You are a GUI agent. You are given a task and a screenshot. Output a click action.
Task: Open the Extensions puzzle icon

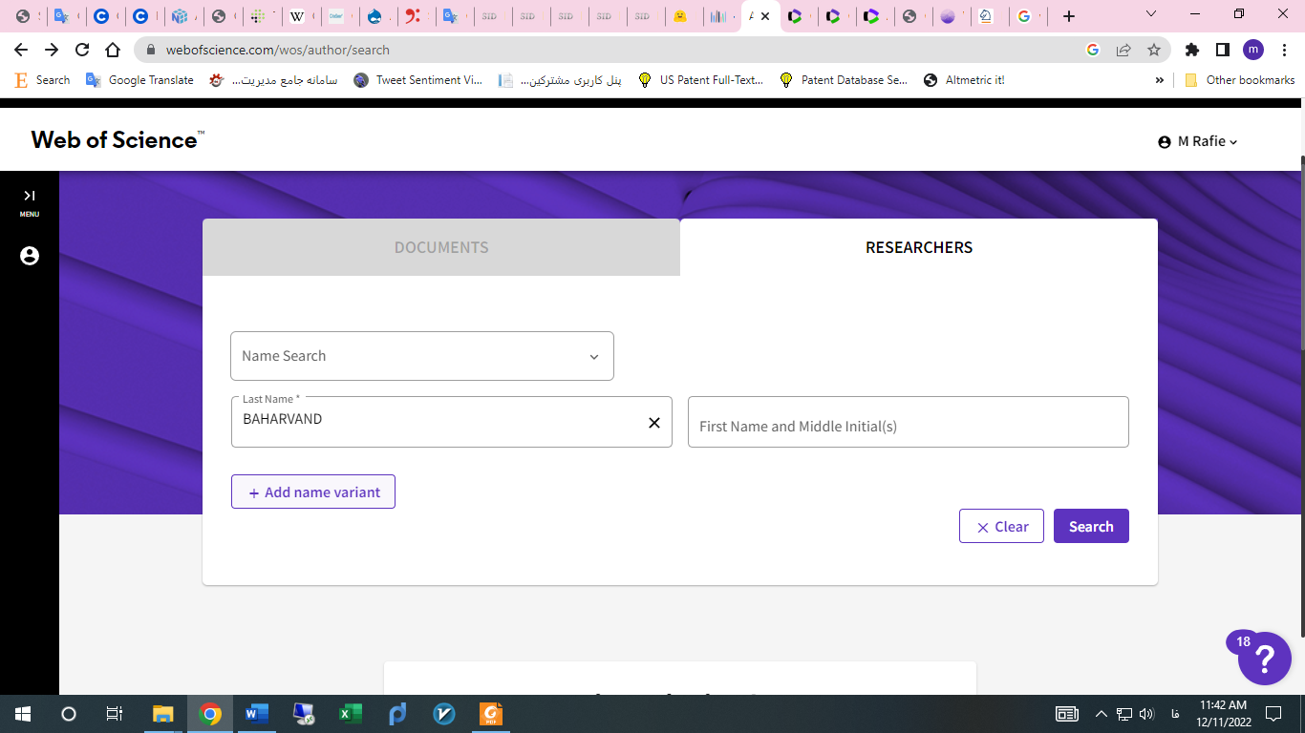pyautogui.click(x=1192, y=50)
